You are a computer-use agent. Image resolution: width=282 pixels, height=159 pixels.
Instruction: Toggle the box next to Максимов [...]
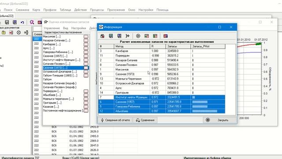pyautogui.click(x=86, y=37)
